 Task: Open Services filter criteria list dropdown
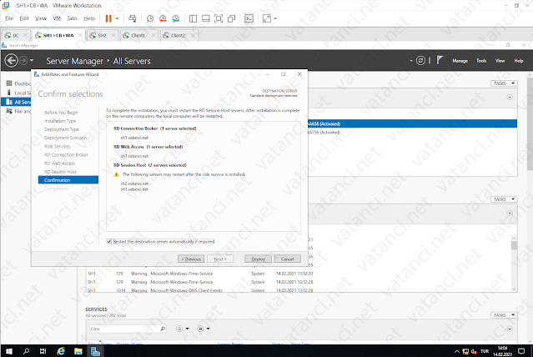click(x=182, y=329)
